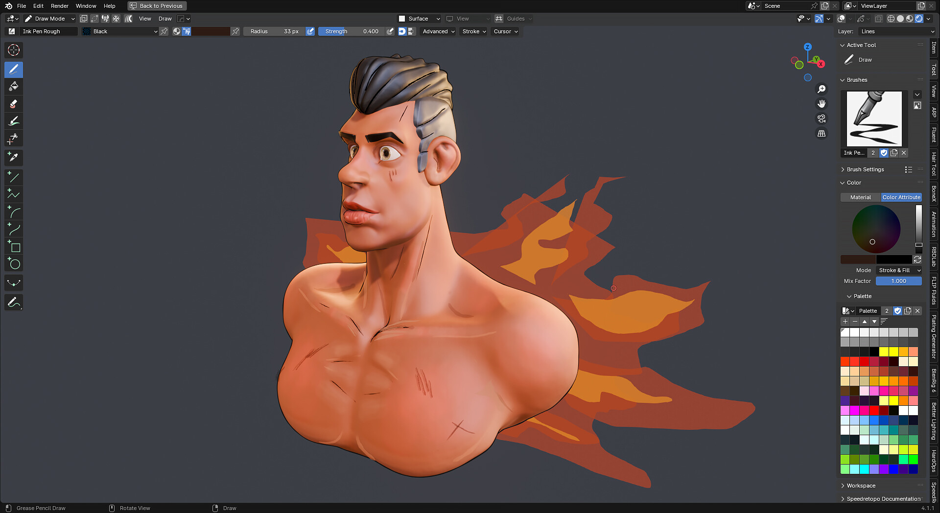
Task: Select the Circle primitive tool
Action: coord(14,263)
